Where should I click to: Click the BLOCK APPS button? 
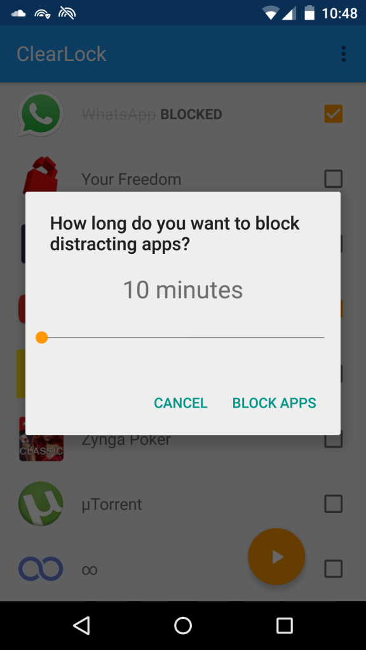pyautogui.click(x=274, y=403)
